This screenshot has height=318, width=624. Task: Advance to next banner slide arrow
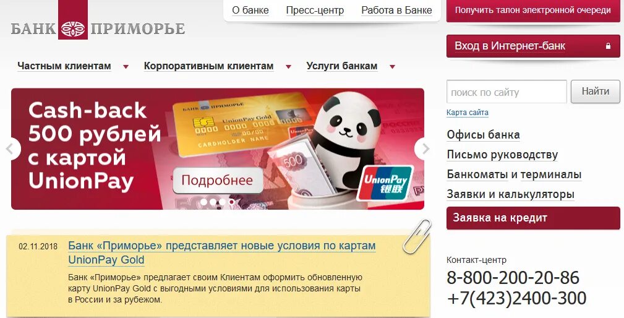[x=424, y=149]
